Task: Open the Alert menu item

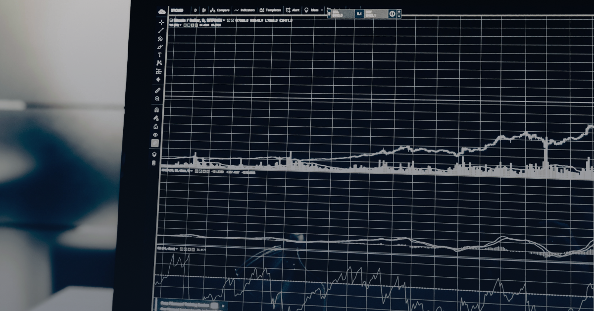Action: pos(293,10)
